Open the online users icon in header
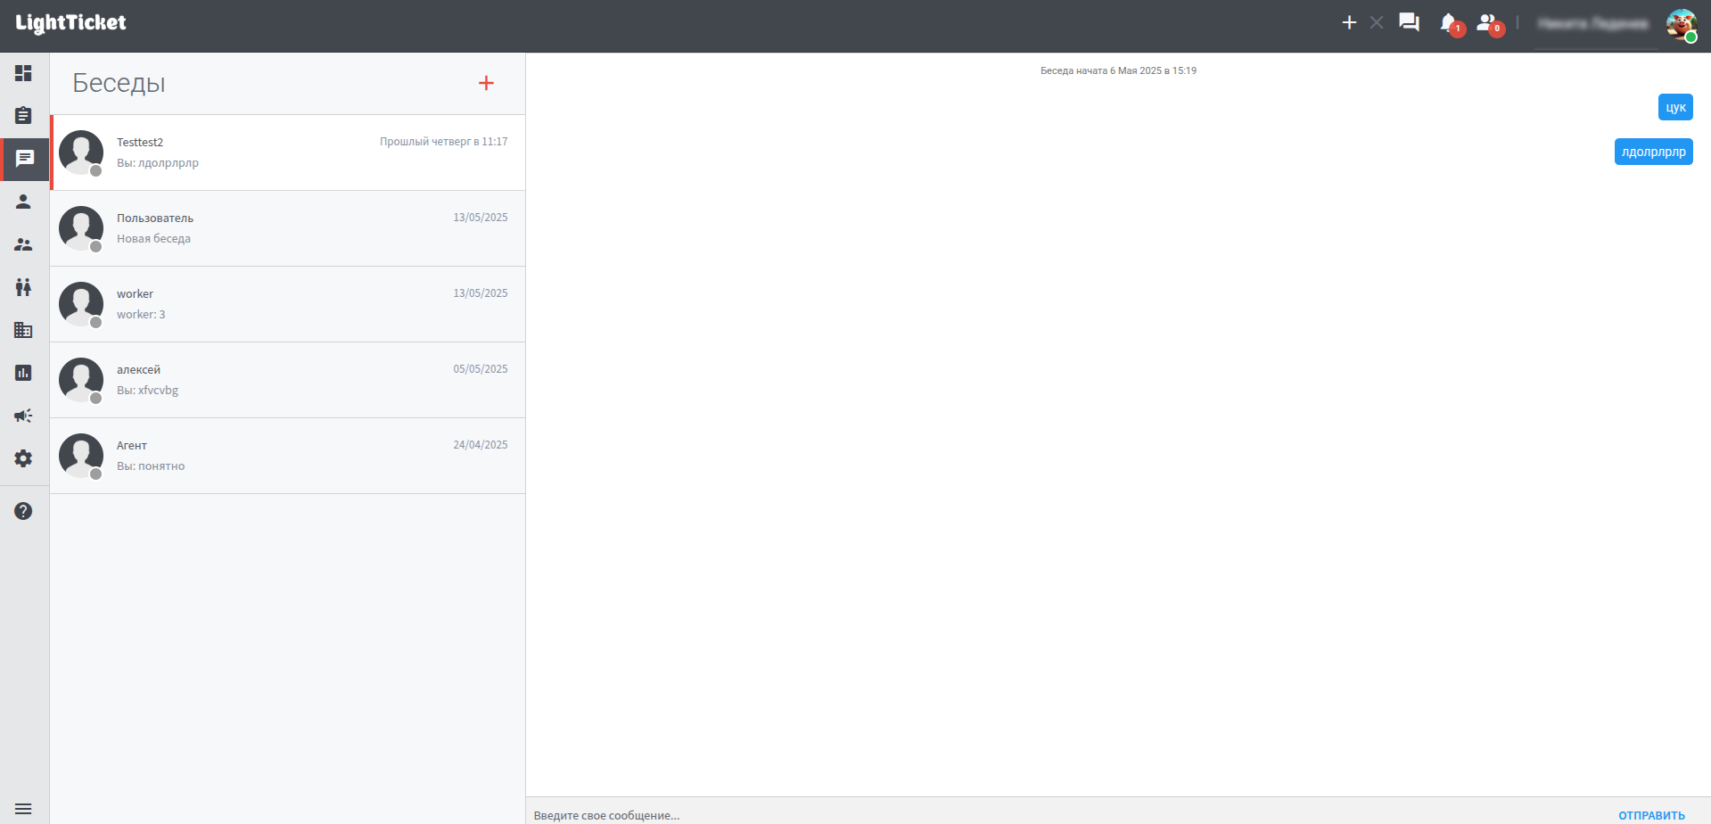1711x824 pixels. 1487,23
